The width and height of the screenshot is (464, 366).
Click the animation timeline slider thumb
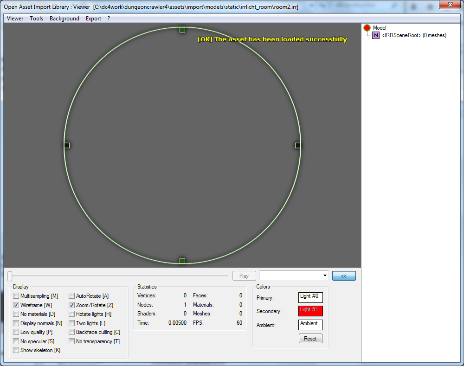pyautogui.click(x=10, y=276)
